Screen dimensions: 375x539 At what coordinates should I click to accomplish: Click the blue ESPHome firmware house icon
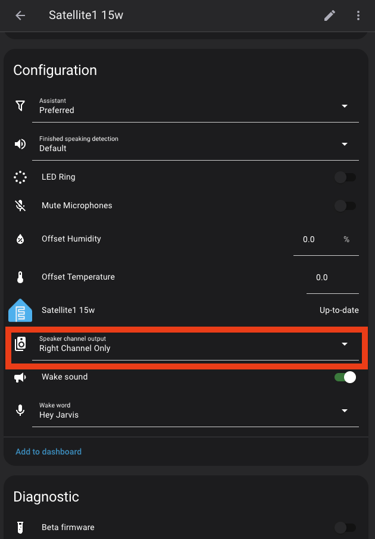[x=20, y=311]
